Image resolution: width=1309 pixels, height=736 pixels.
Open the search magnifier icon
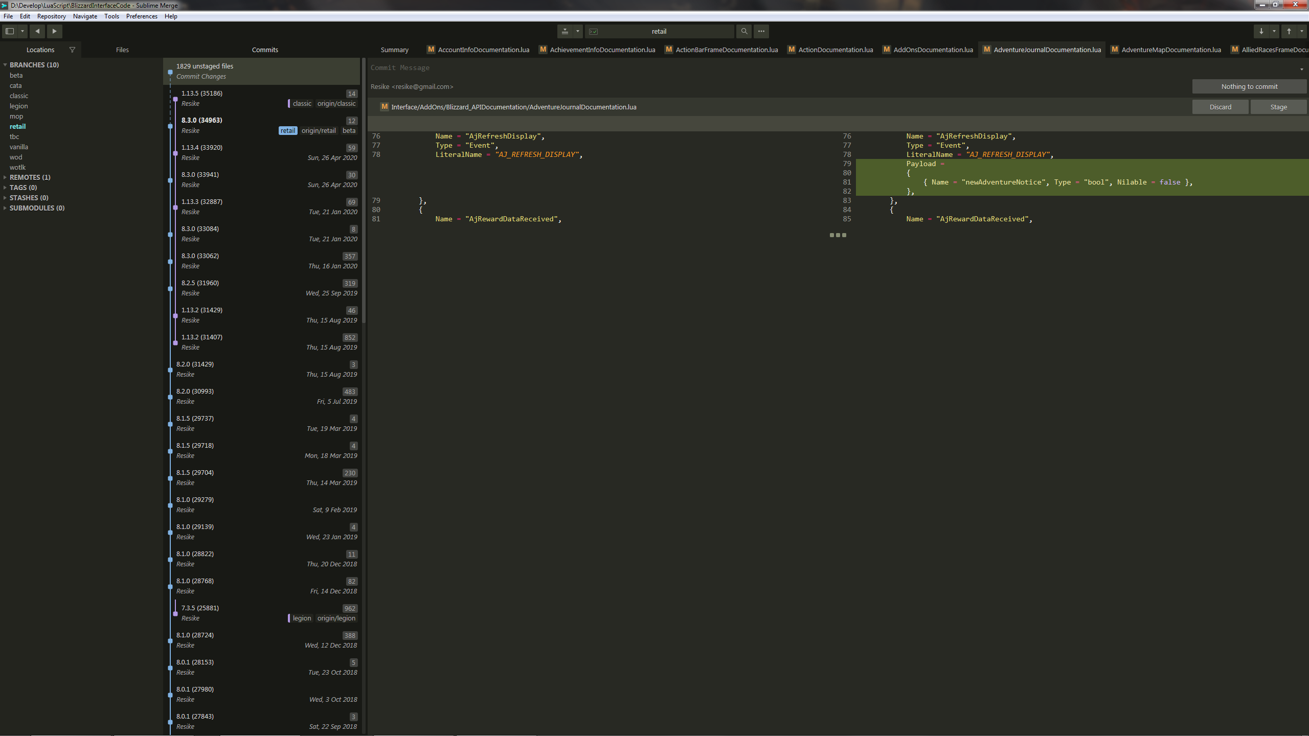pyautogui.click(x=744, y=31)
